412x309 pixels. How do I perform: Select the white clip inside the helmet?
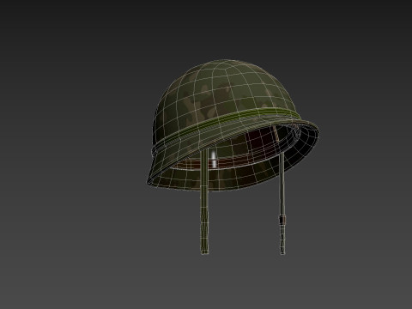tap(214, 160)
